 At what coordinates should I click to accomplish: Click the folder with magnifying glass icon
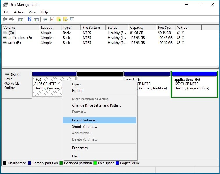coord(65,19)
